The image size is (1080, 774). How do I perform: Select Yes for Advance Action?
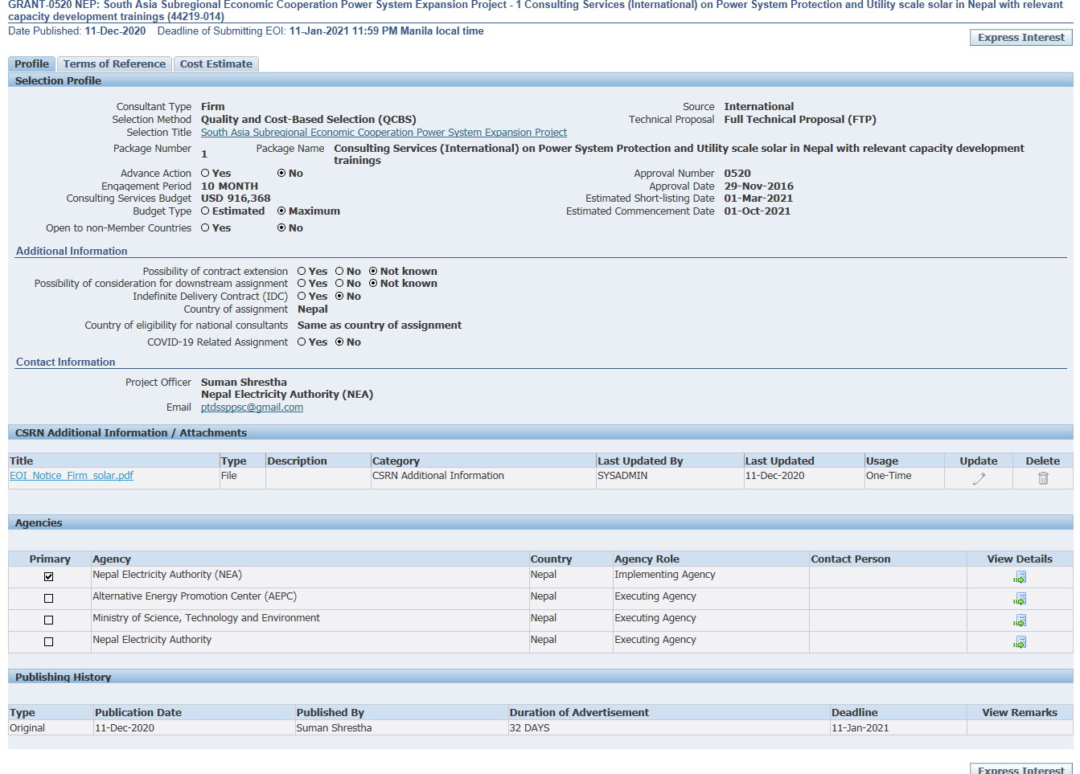click(205, 173)
